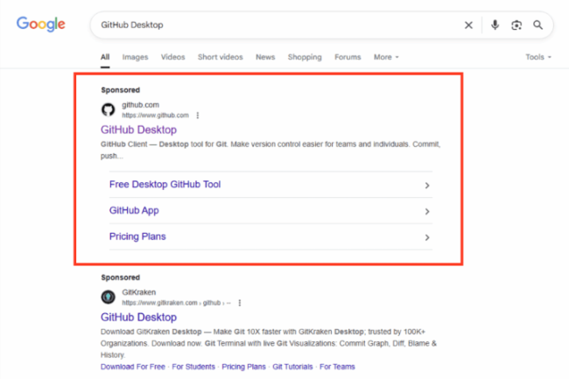Start voice search with the microphone icon

coord(495,25)
